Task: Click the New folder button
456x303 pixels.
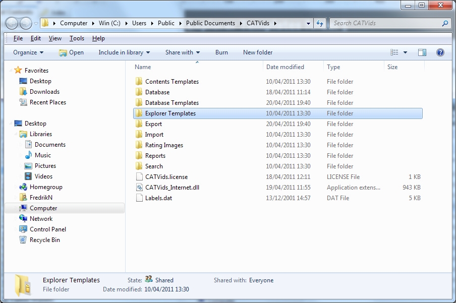Action: click(x=258, y=52)
